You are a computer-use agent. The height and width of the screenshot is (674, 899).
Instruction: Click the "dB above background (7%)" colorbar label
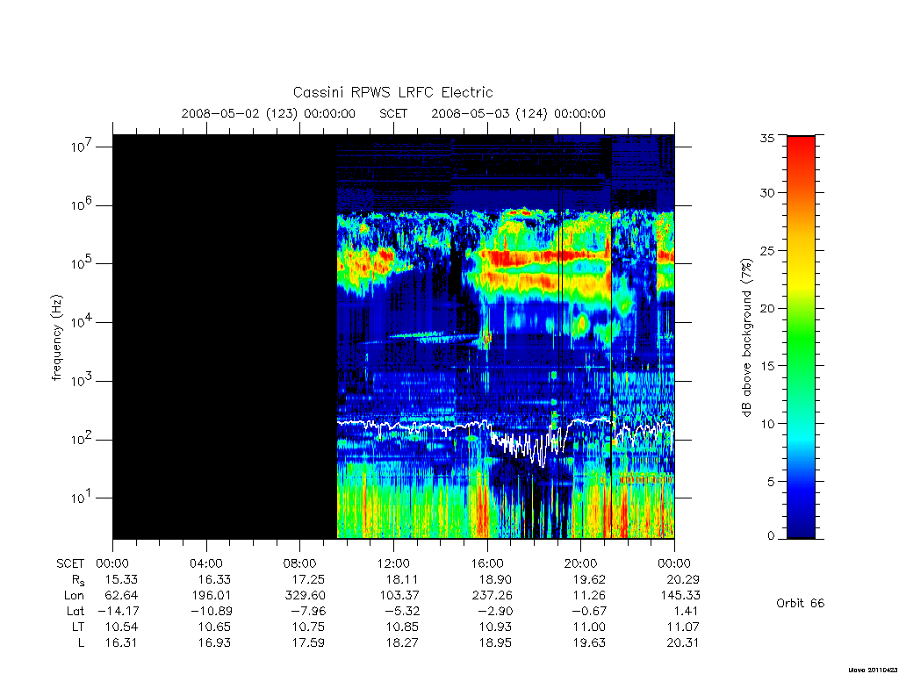746,338
